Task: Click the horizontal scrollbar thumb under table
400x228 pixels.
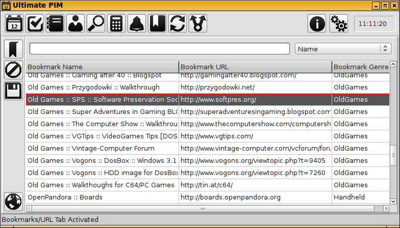Action: tap(203, 209)
